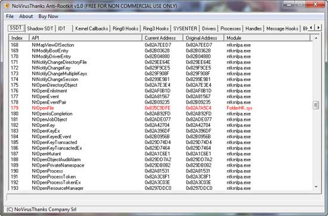Sort by the Original Address column header
Viewport: 328px width, 216px height.
coord(203,38)
